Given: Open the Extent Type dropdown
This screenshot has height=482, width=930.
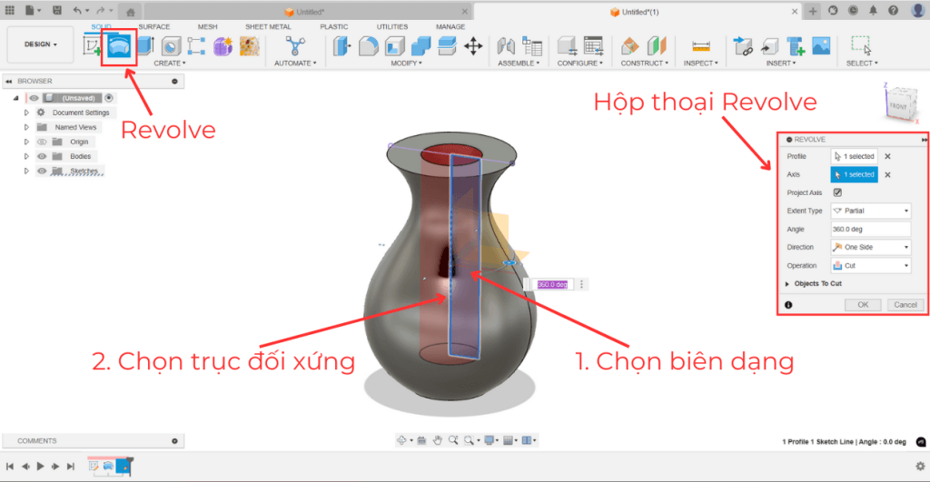Looking at the screenshot, I should (870, 211).
